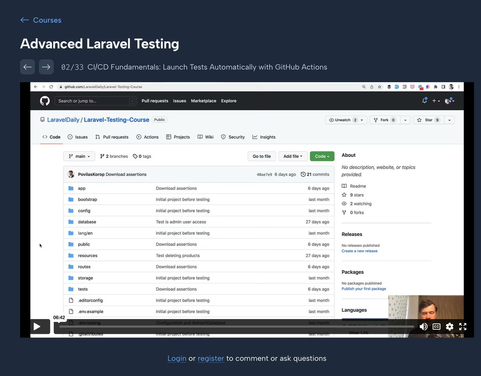View the 2 branches link
Viewport: 481px width, 376px height.
click(114, 156)
